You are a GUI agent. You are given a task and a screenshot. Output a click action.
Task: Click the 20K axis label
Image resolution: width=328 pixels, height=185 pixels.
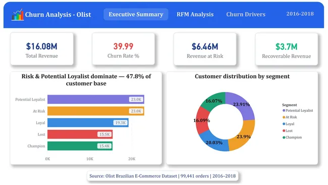pyautogui.click(x=132, y=159)
